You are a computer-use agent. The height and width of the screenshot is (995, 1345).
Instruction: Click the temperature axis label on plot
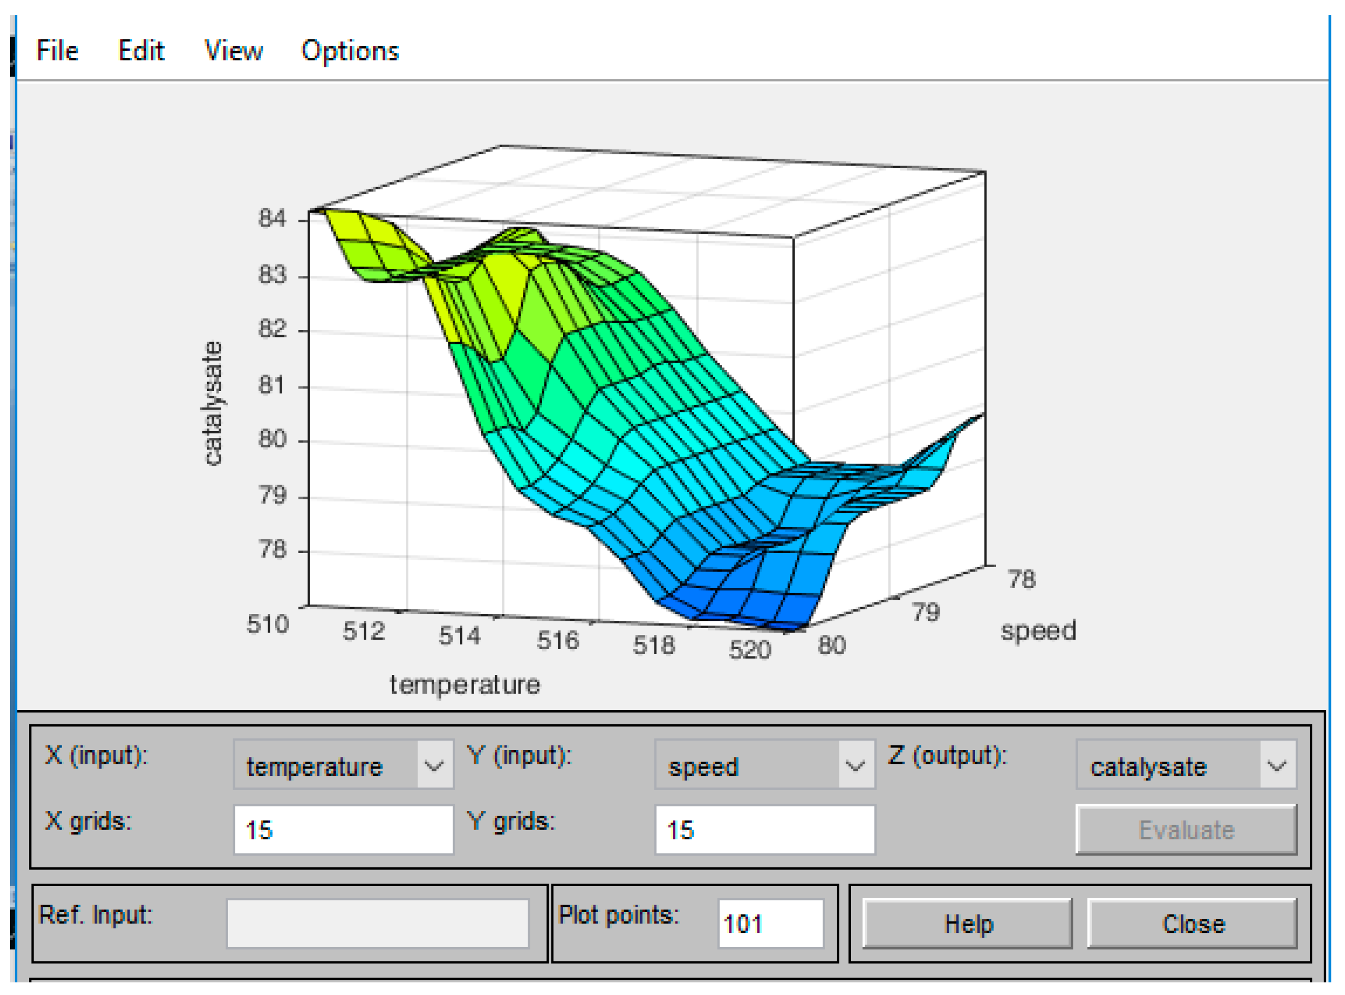(x=465, y=685)
